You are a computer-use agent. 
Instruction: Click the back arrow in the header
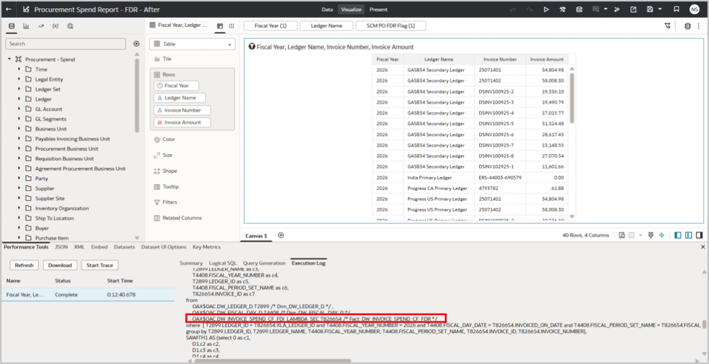point(8,9)
